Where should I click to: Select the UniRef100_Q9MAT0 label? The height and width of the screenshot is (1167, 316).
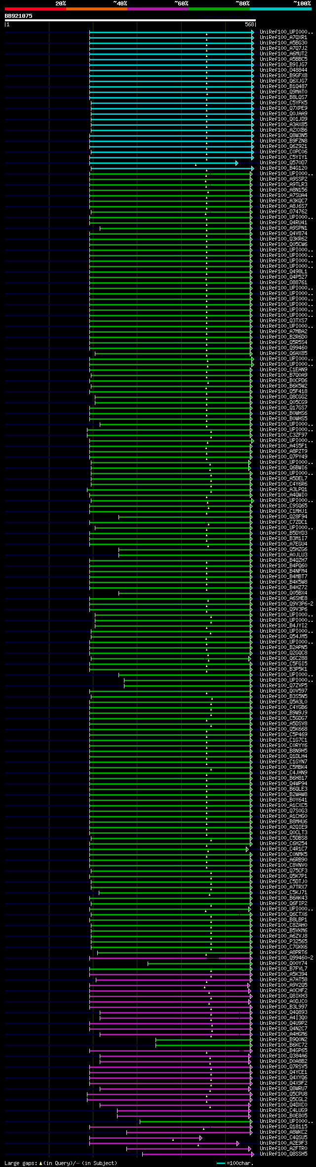pyautogui.click(x=283, y=92)
